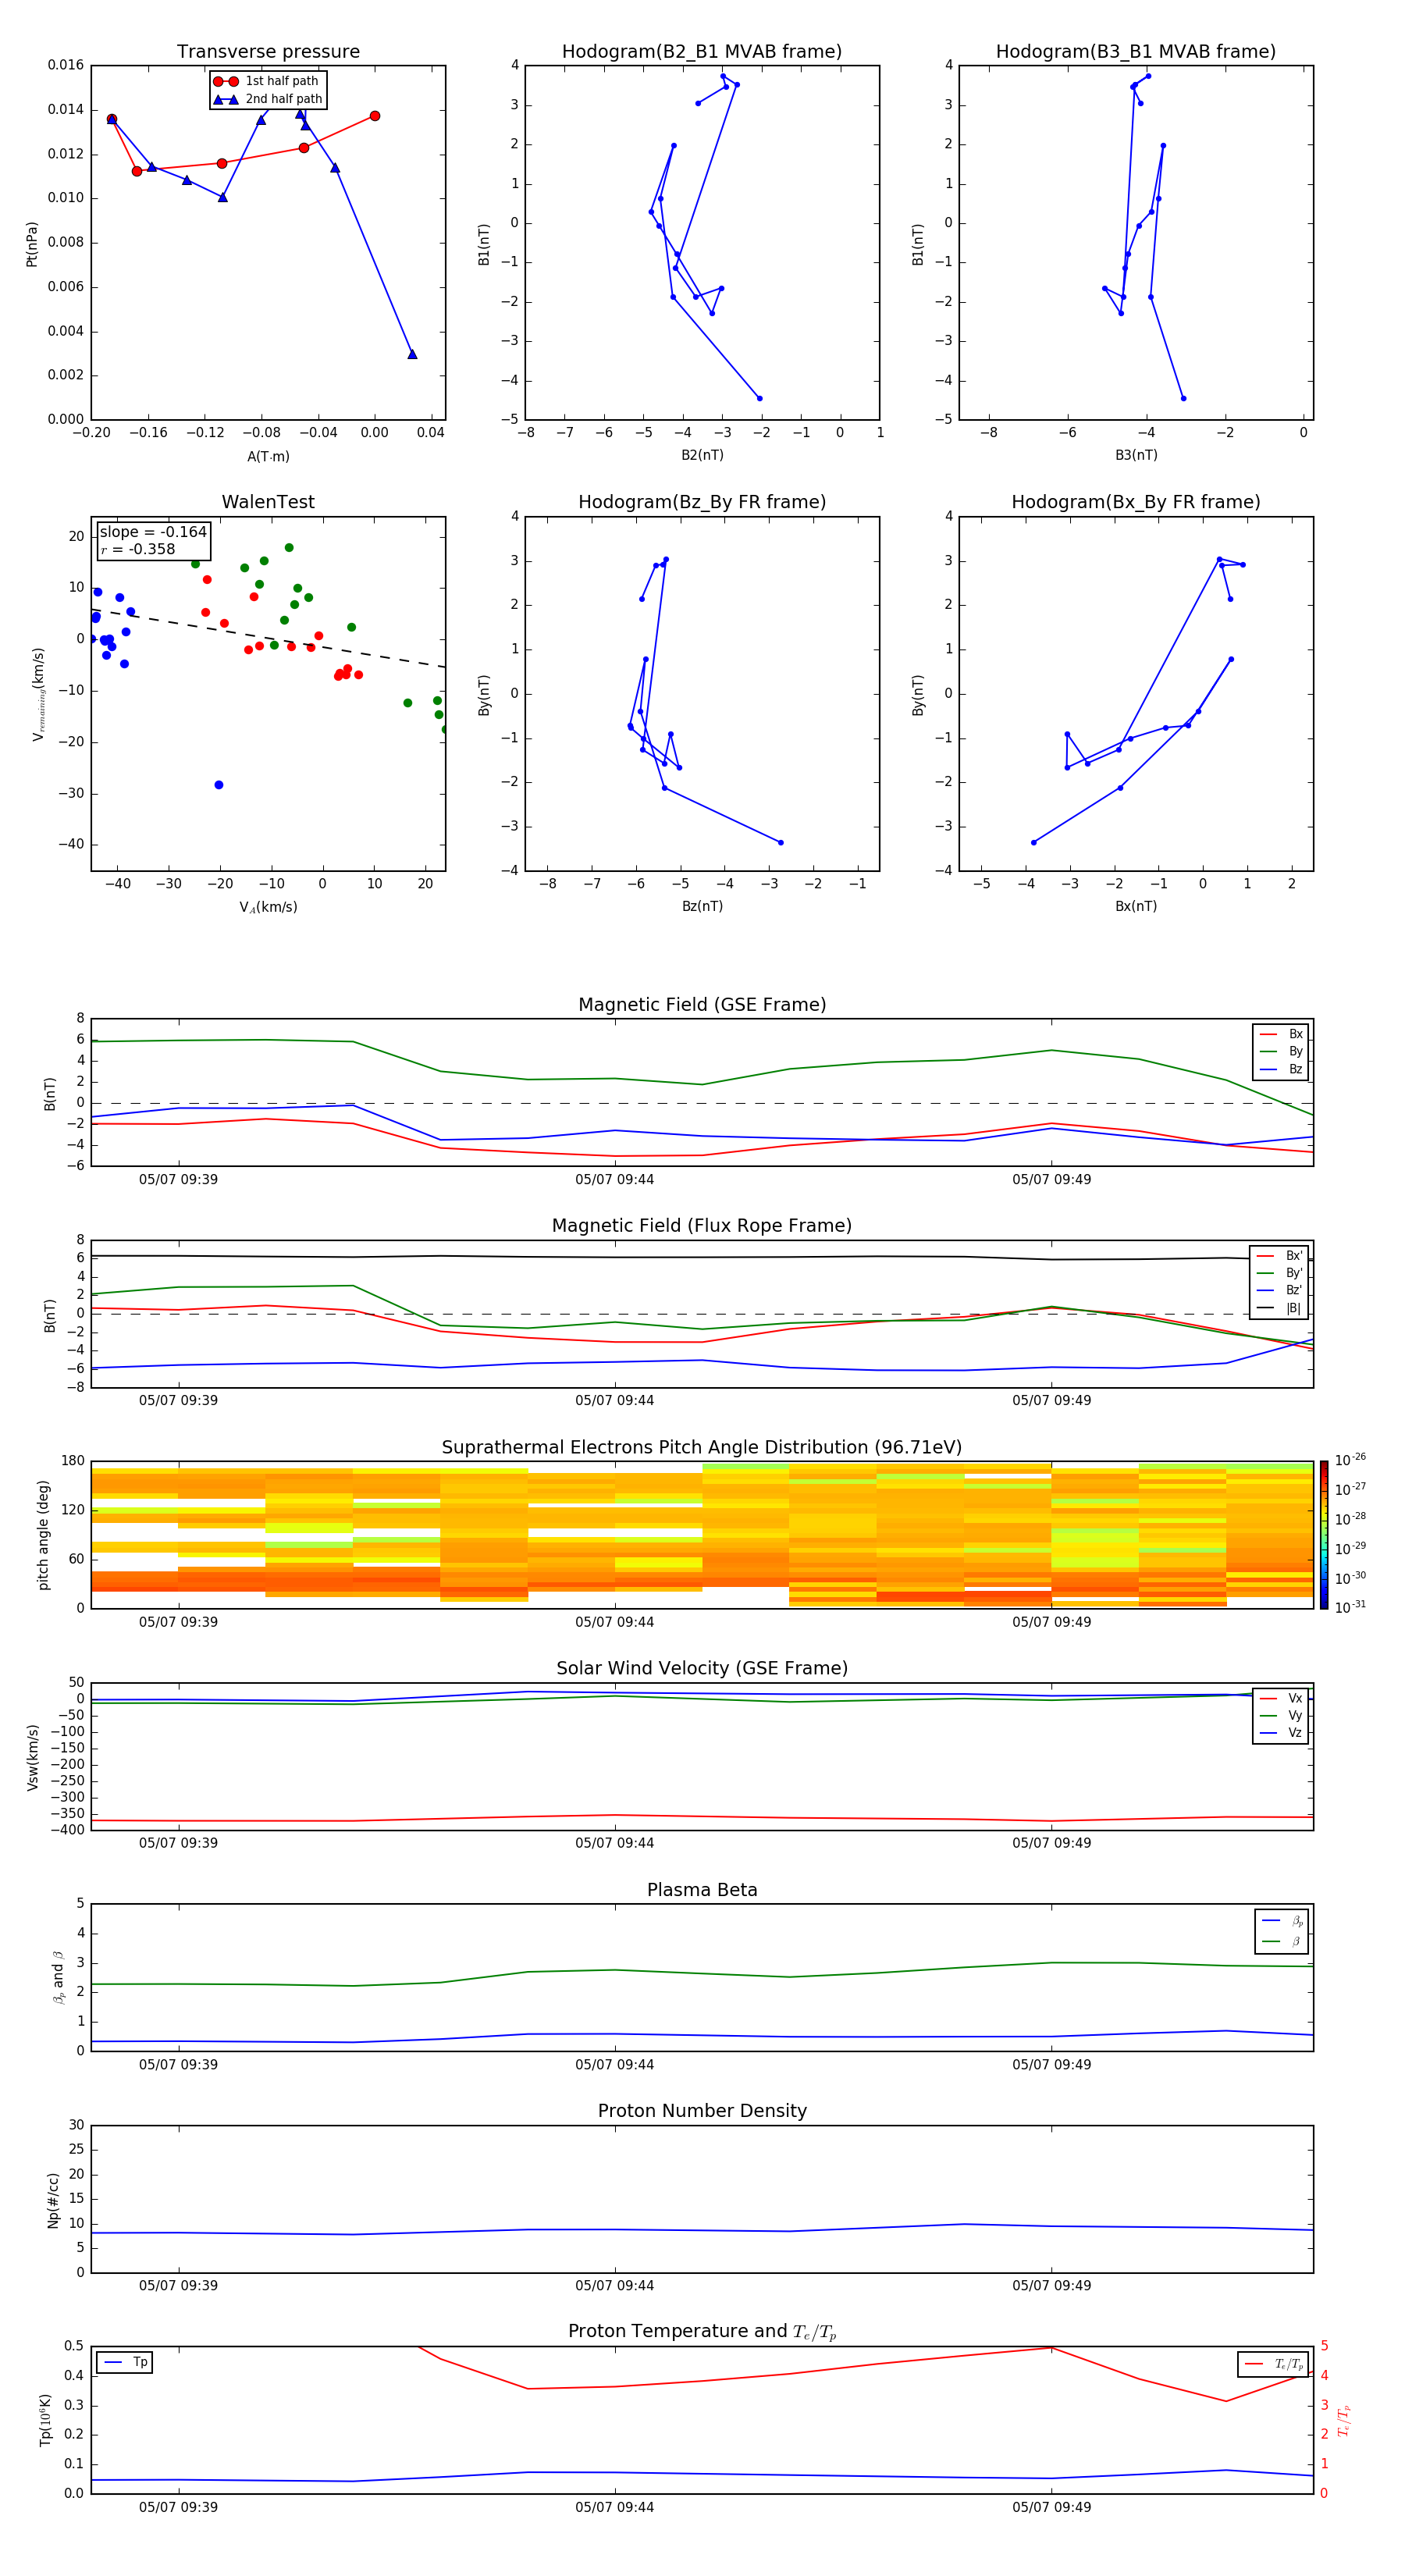Screen dimensions: 1405x2576
Task: Select the '2nd half path' legend entry
Action: coord(268,99)
